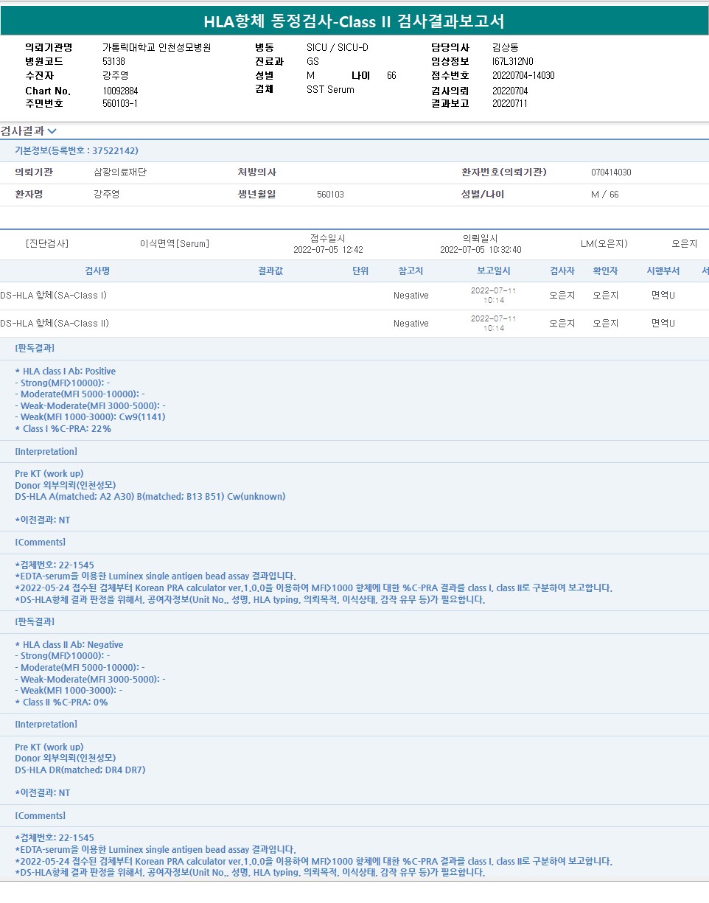Select the 담당의사 name '김상동'
Screen dimensions: 709x903
point(505,47)
